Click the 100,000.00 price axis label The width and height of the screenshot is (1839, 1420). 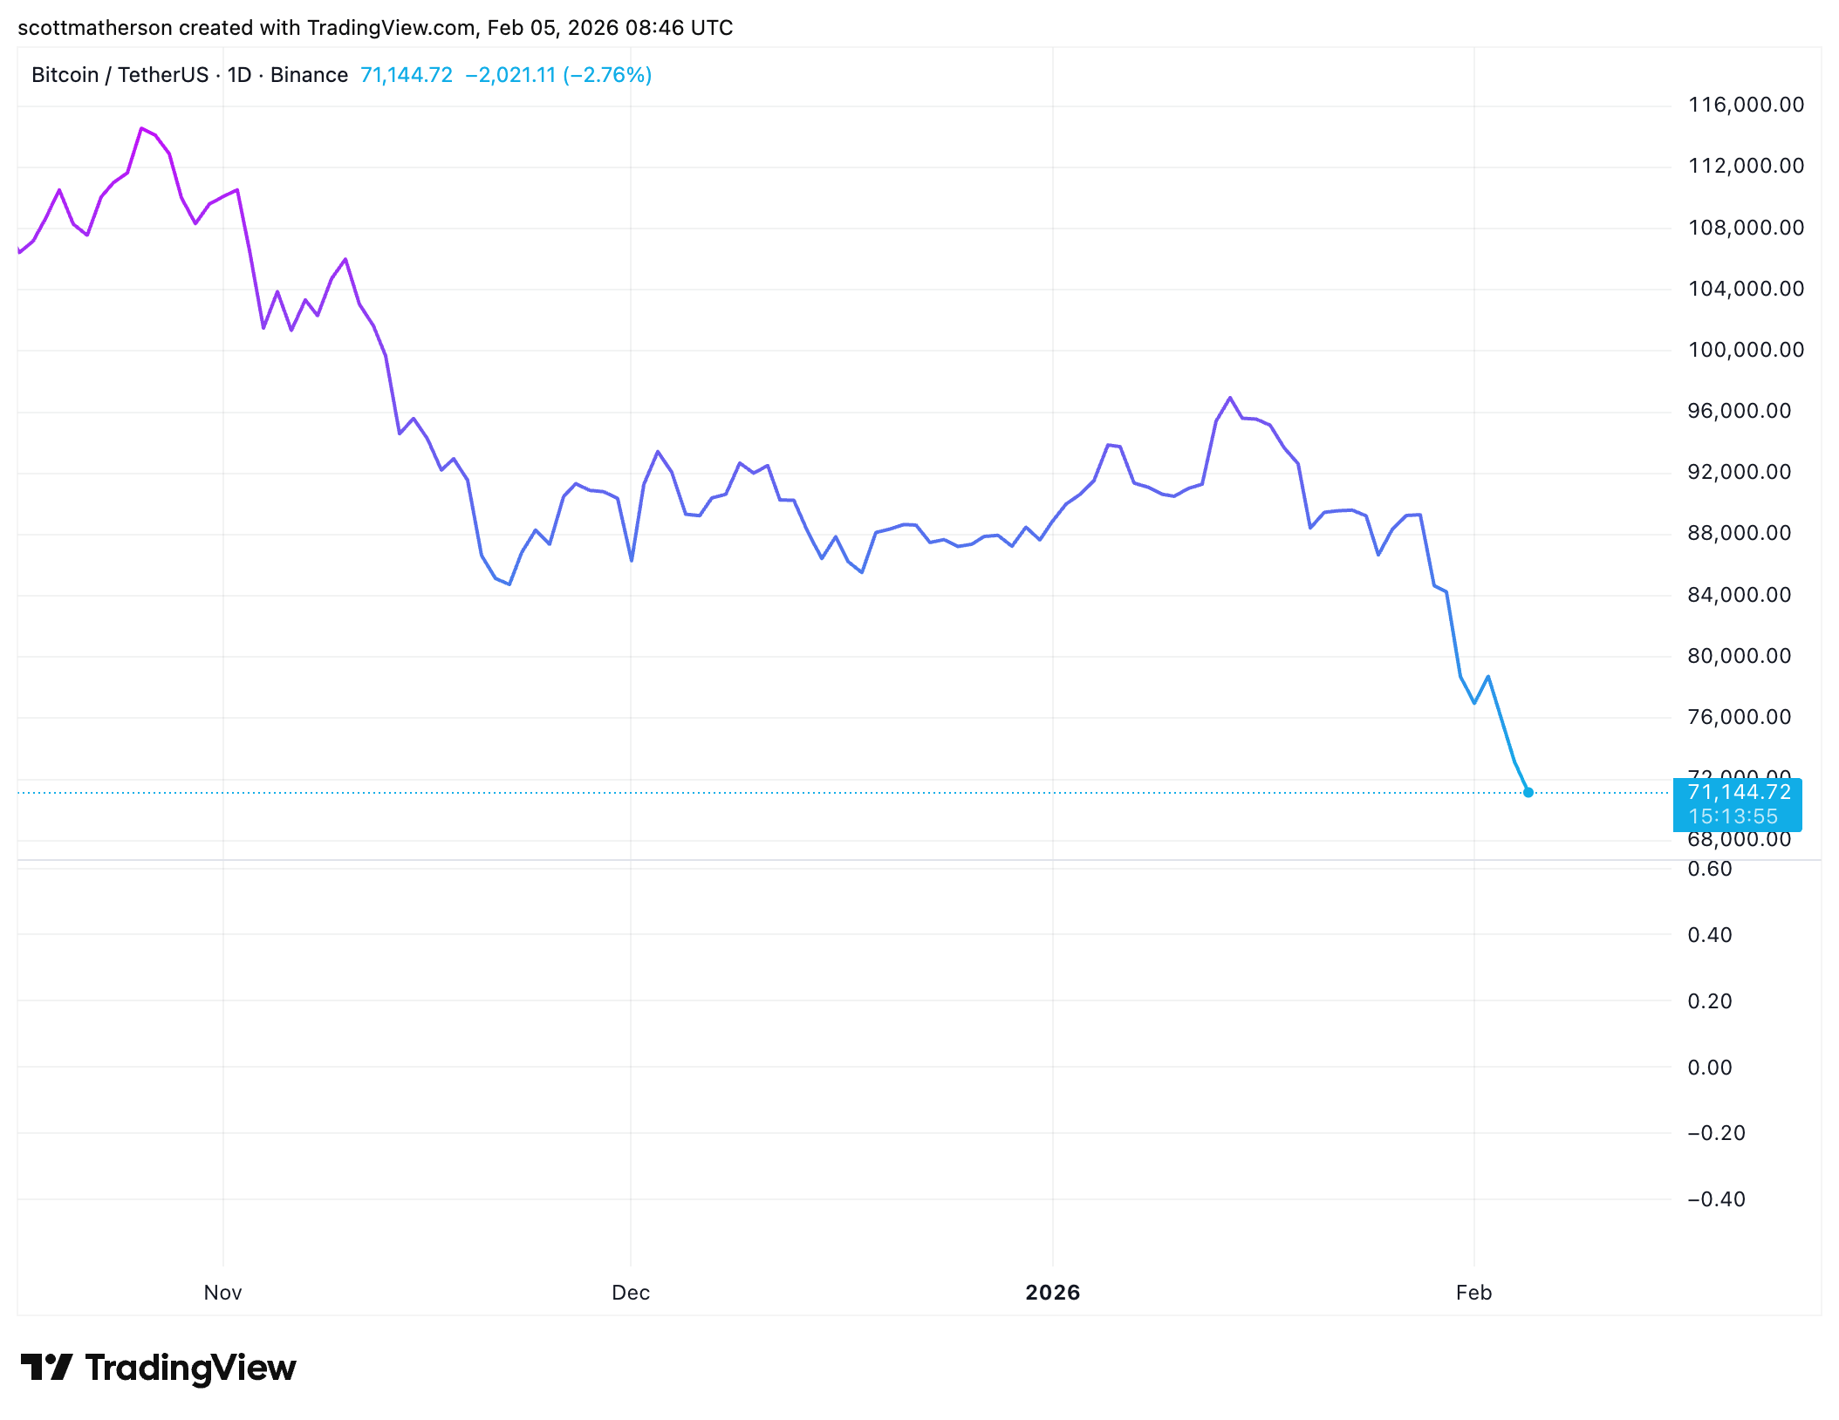(x=1746, y=350)
